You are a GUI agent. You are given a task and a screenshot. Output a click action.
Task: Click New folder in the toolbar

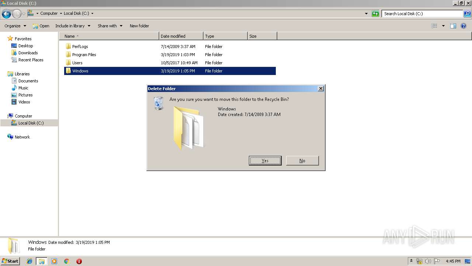[139, 26]
